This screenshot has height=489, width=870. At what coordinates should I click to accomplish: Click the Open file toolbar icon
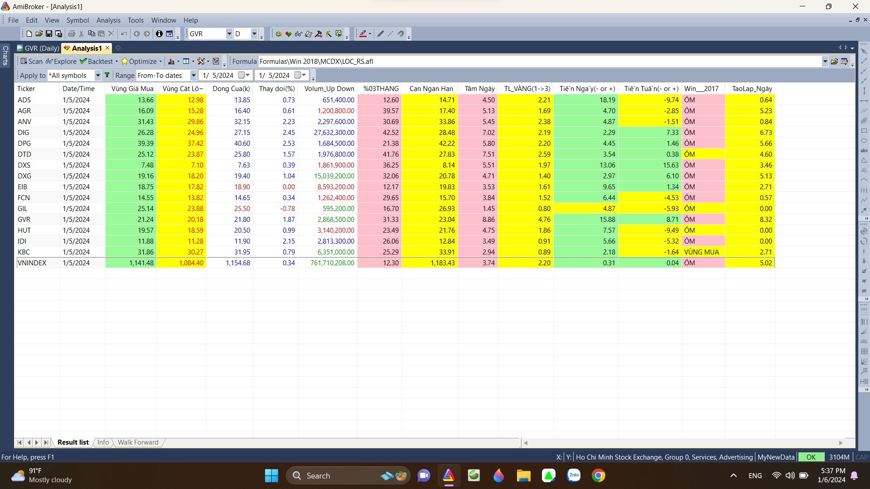pyautogui.click(x=39, y=34)
